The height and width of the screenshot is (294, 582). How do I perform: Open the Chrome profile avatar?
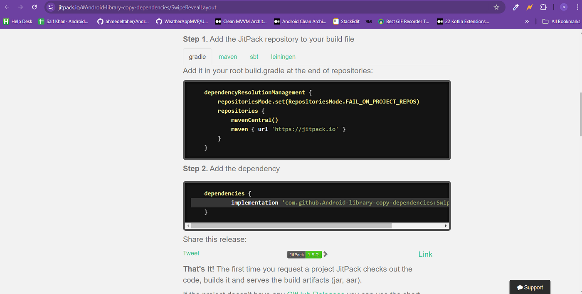(x=564, y=7)
